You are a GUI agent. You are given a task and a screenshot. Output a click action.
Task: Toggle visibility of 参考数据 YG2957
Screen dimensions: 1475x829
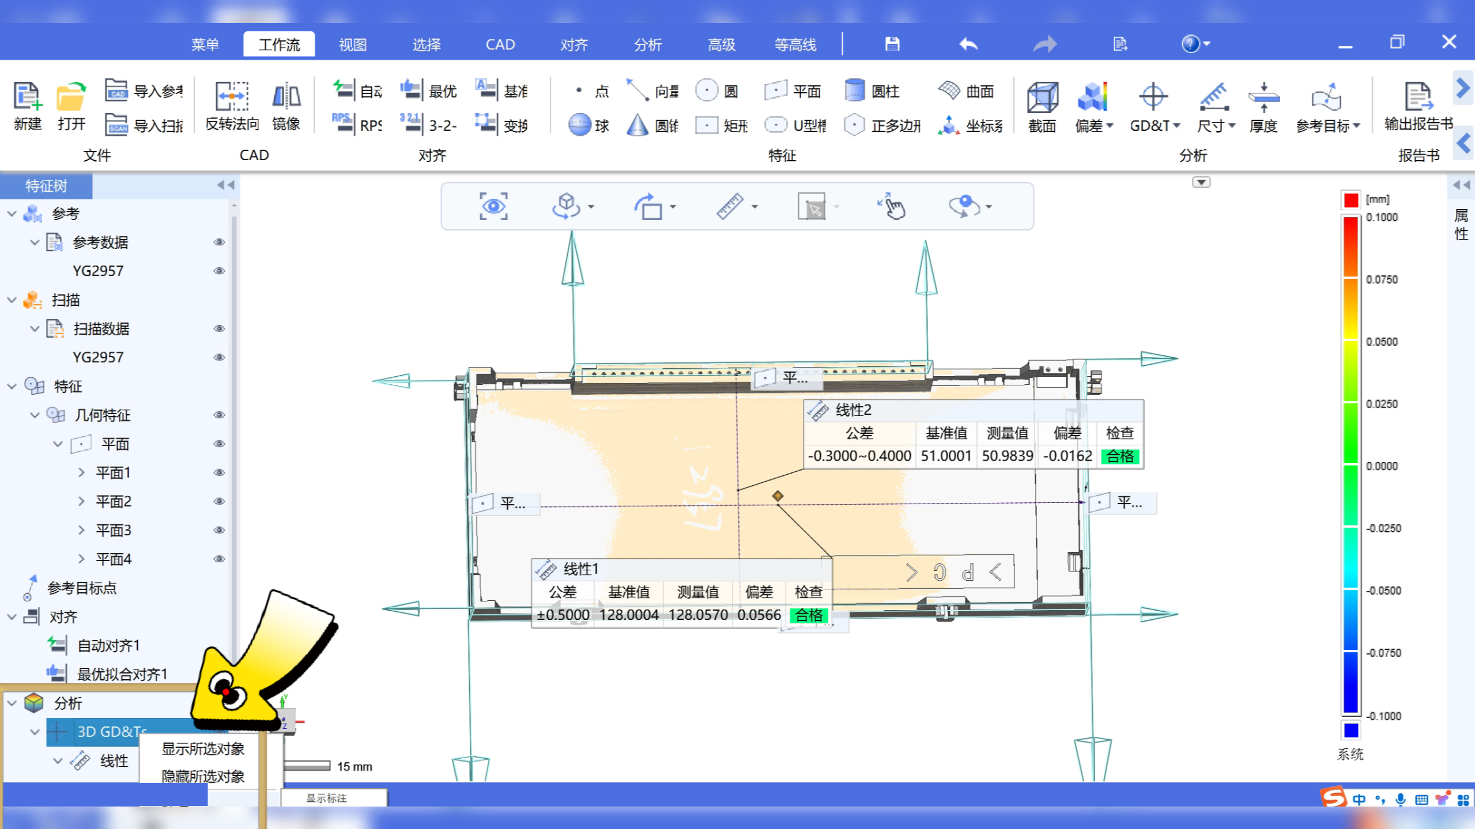[x=221, y=270]
